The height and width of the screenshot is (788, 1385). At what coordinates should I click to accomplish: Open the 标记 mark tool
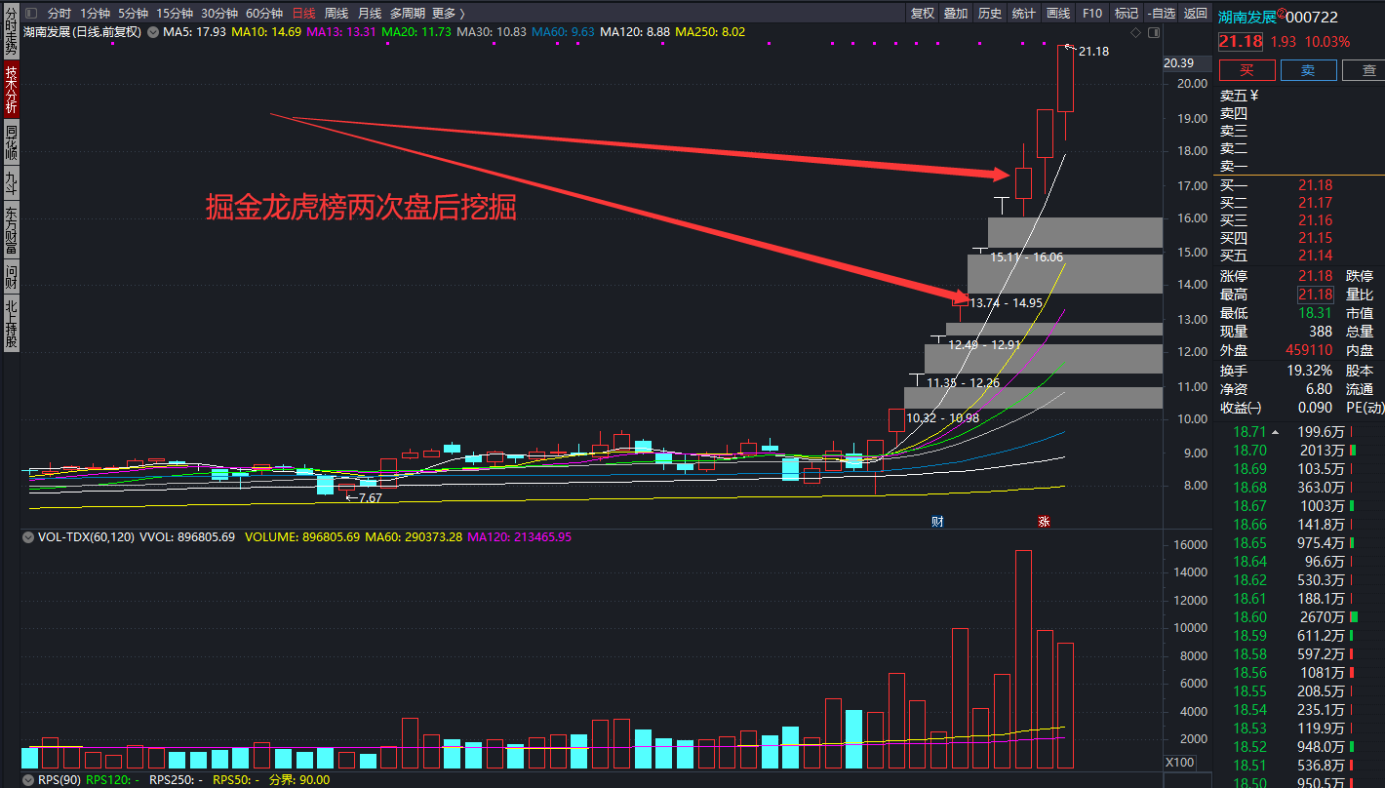point(1126,14)
